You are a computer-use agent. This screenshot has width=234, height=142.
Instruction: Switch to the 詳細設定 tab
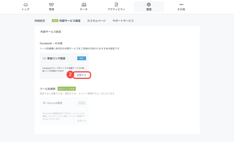pos(40,21)
